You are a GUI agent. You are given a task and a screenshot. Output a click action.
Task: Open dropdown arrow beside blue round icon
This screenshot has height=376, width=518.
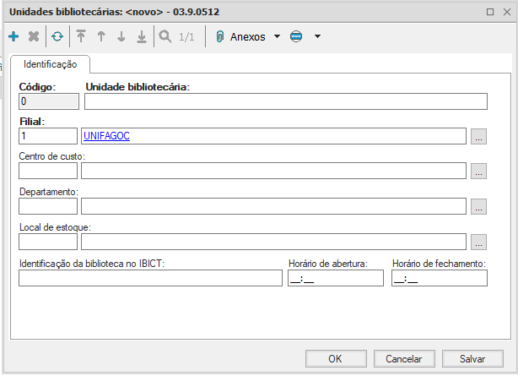pyautogui.click(x=317, y=37)
